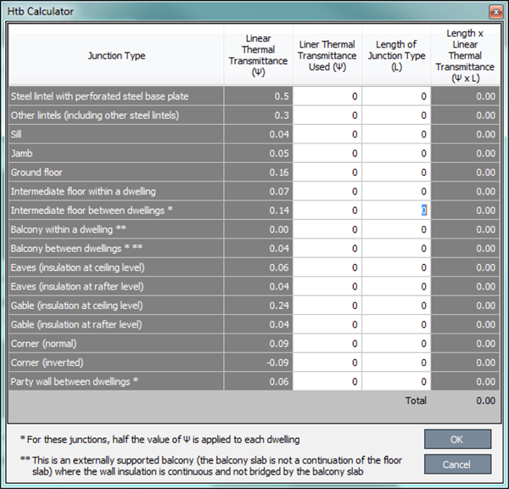This screenshot has width=509, height=489.
Task: Close the Htb Calculator window
Action: click(x=495, y=12)
